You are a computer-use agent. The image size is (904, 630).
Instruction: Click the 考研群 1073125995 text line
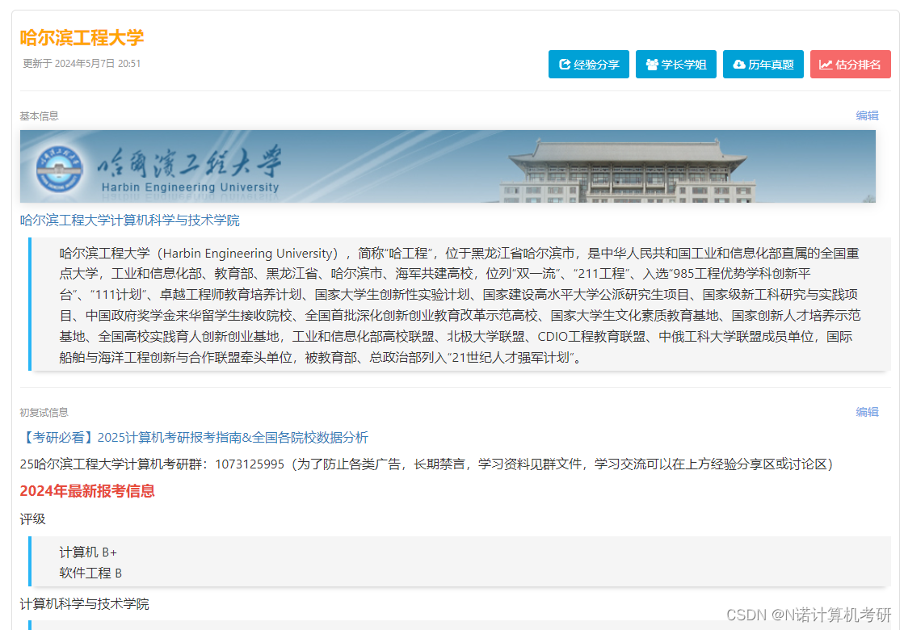pos(427,464)
